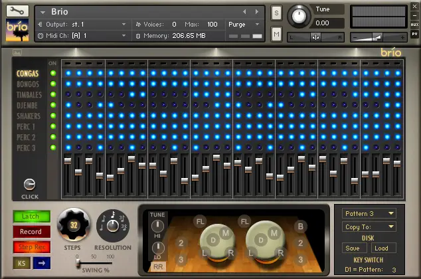Open the Copy To dropdown

point(369,227)
